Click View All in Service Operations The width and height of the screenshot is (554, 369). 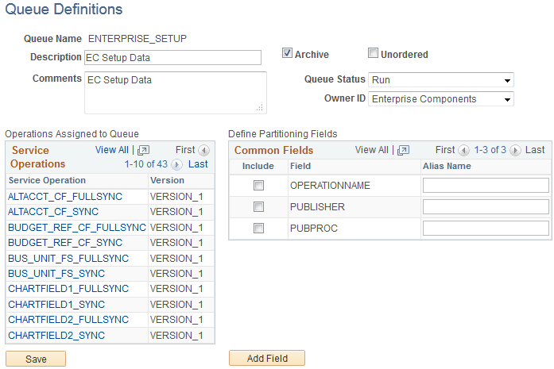point(111,150)
